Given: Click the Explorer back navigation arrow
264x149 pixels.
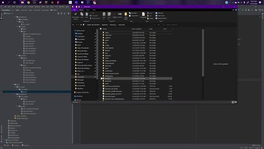Looking at the screenshot, I should click(73, 25).
